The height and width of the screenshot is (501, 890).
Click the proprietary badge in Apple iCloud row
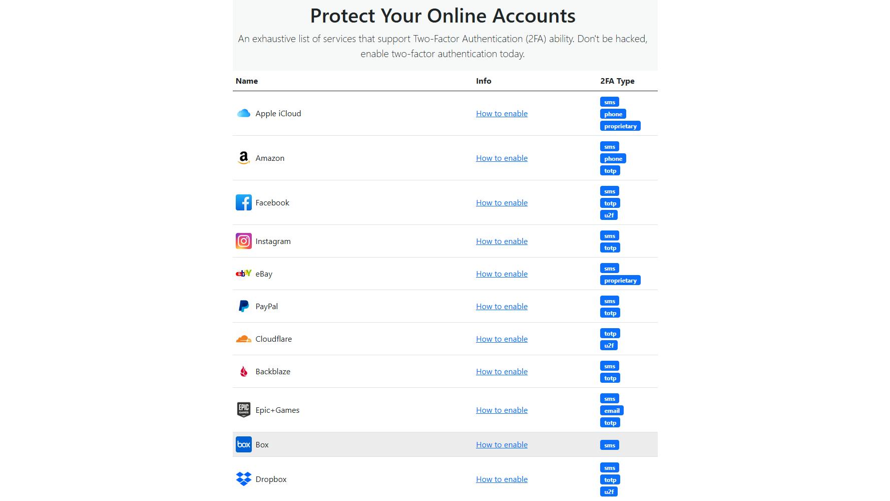(x=620, y=126)
